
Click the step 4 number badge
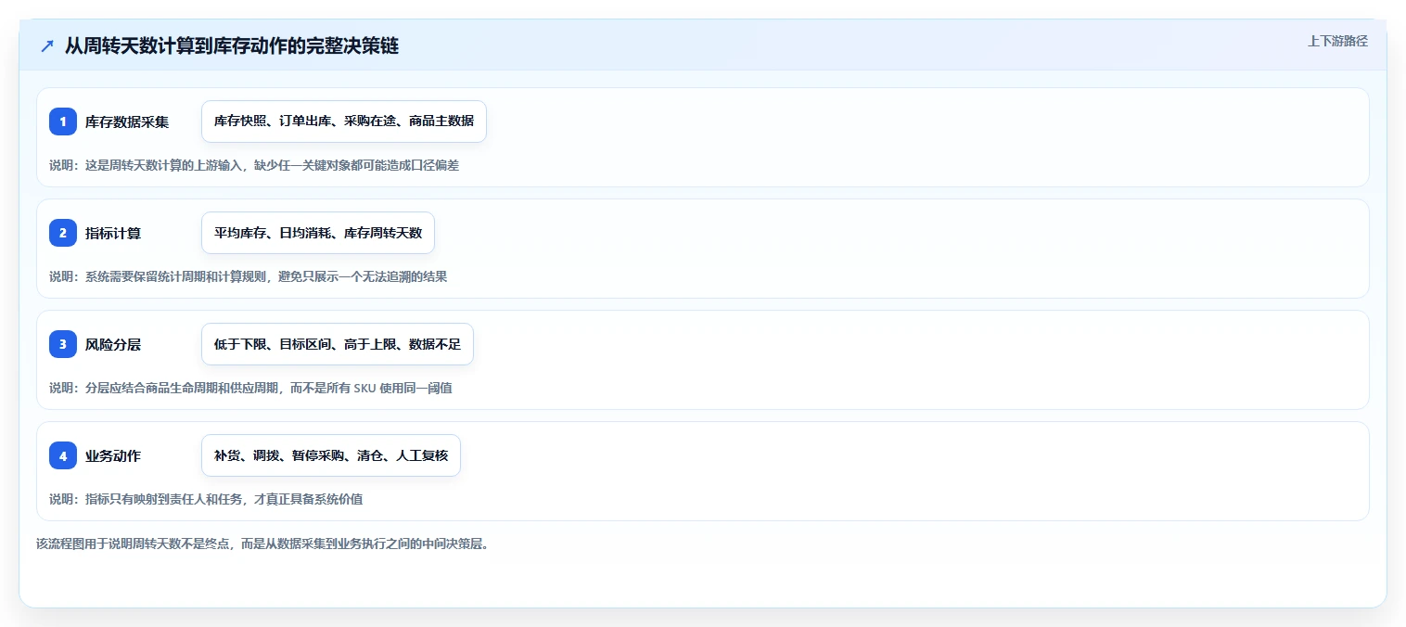pos(63,455)
